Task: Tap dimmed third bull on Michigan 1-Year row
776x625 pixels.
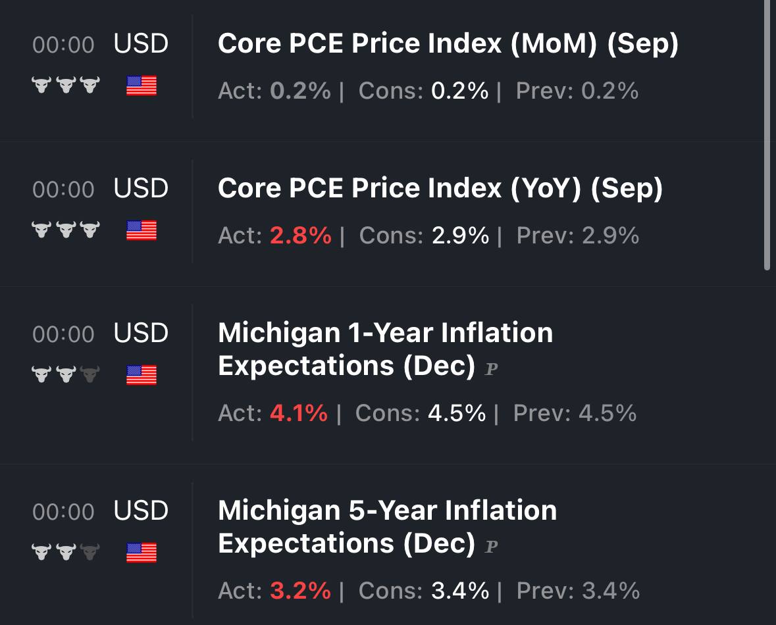Action: pos(90,374)
